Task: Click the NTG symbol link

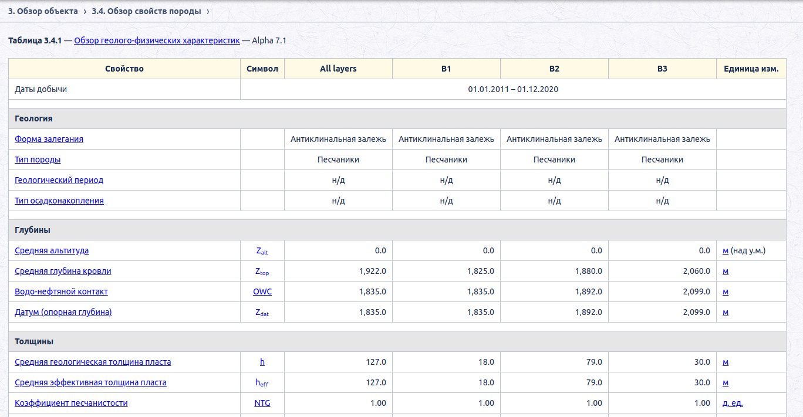Action: coord(262,403)
